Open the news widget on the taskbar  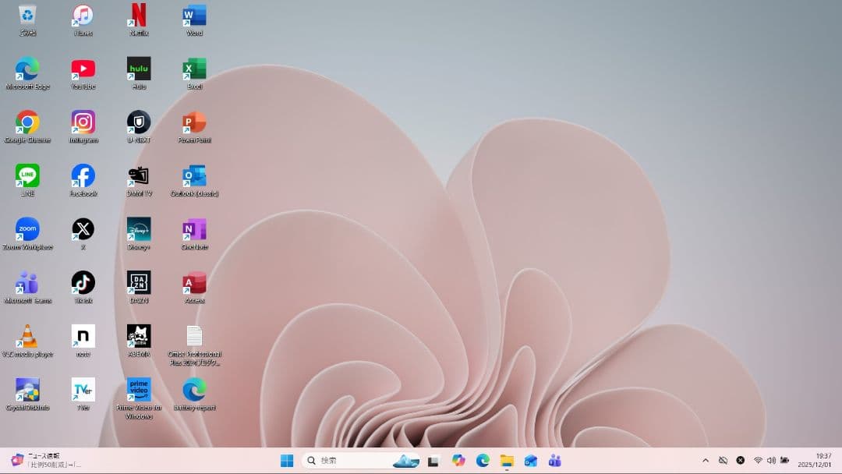(x=47, y=460)
